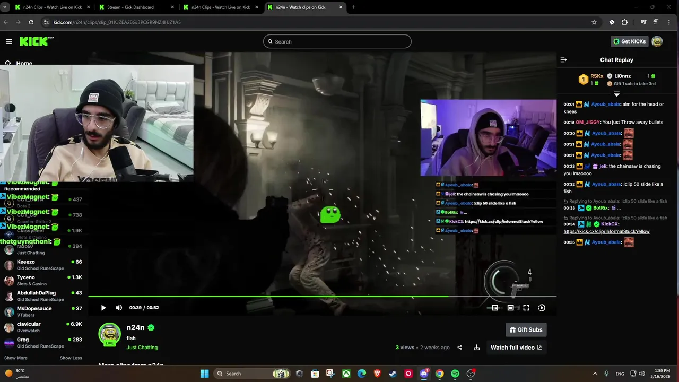Viewport: 679px width, 382px height.
Task: Bookmark this page with star
Action: [594, 22]
